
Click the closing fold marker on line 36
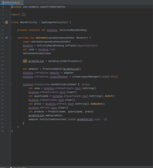click(x=11, y=131)
